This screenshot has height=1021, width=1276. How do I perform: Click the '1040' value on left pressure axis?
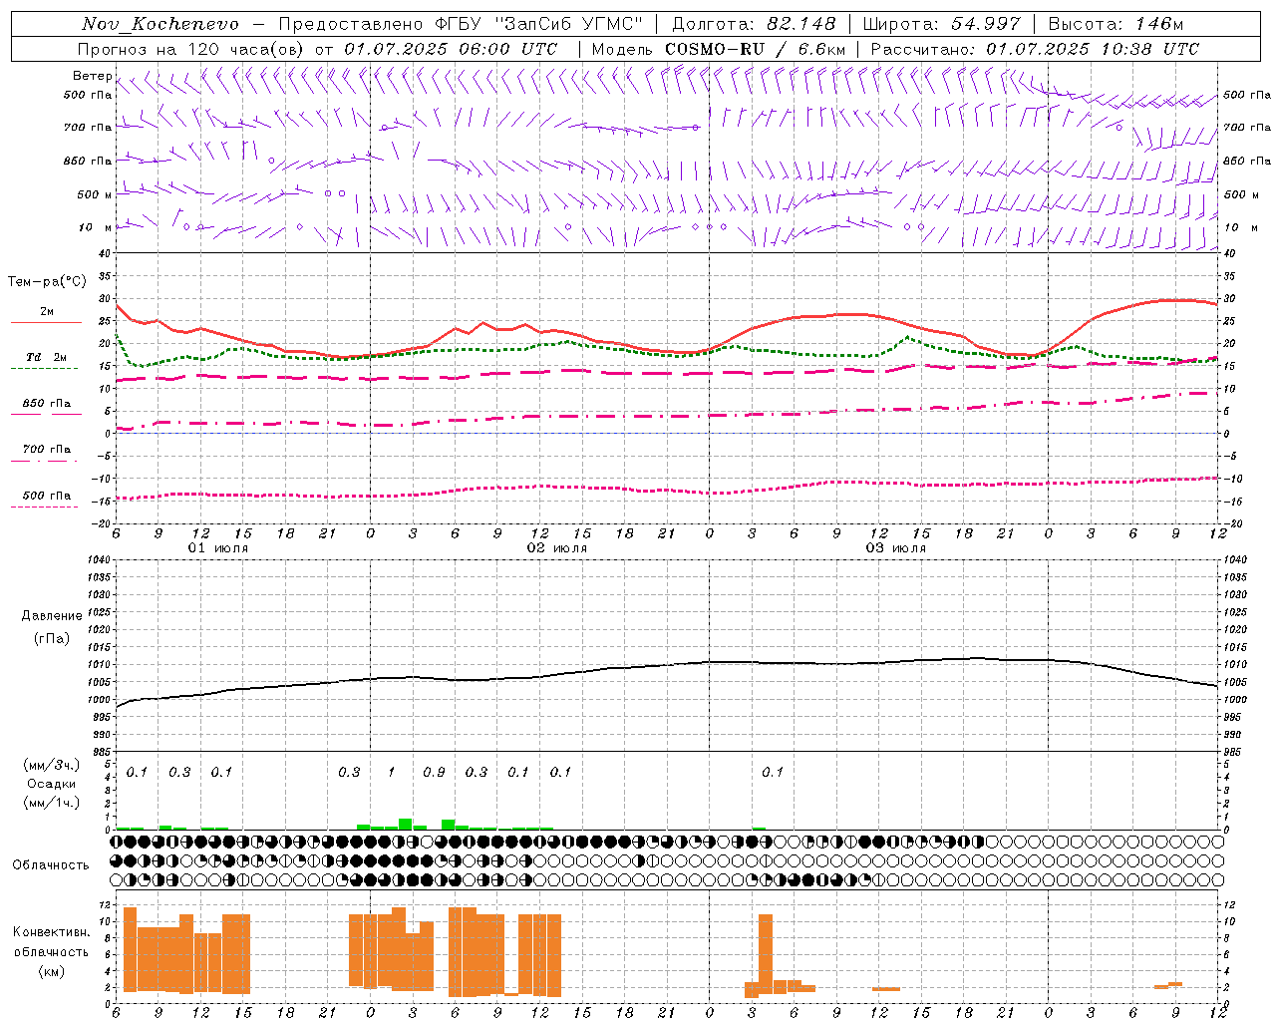[100, 559]
